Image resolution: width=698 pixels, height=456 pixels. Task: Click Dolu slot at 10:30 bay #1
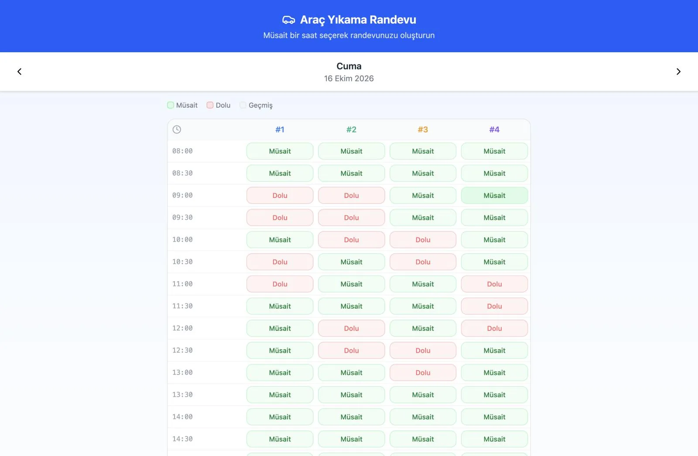click(x=280, y=262)
